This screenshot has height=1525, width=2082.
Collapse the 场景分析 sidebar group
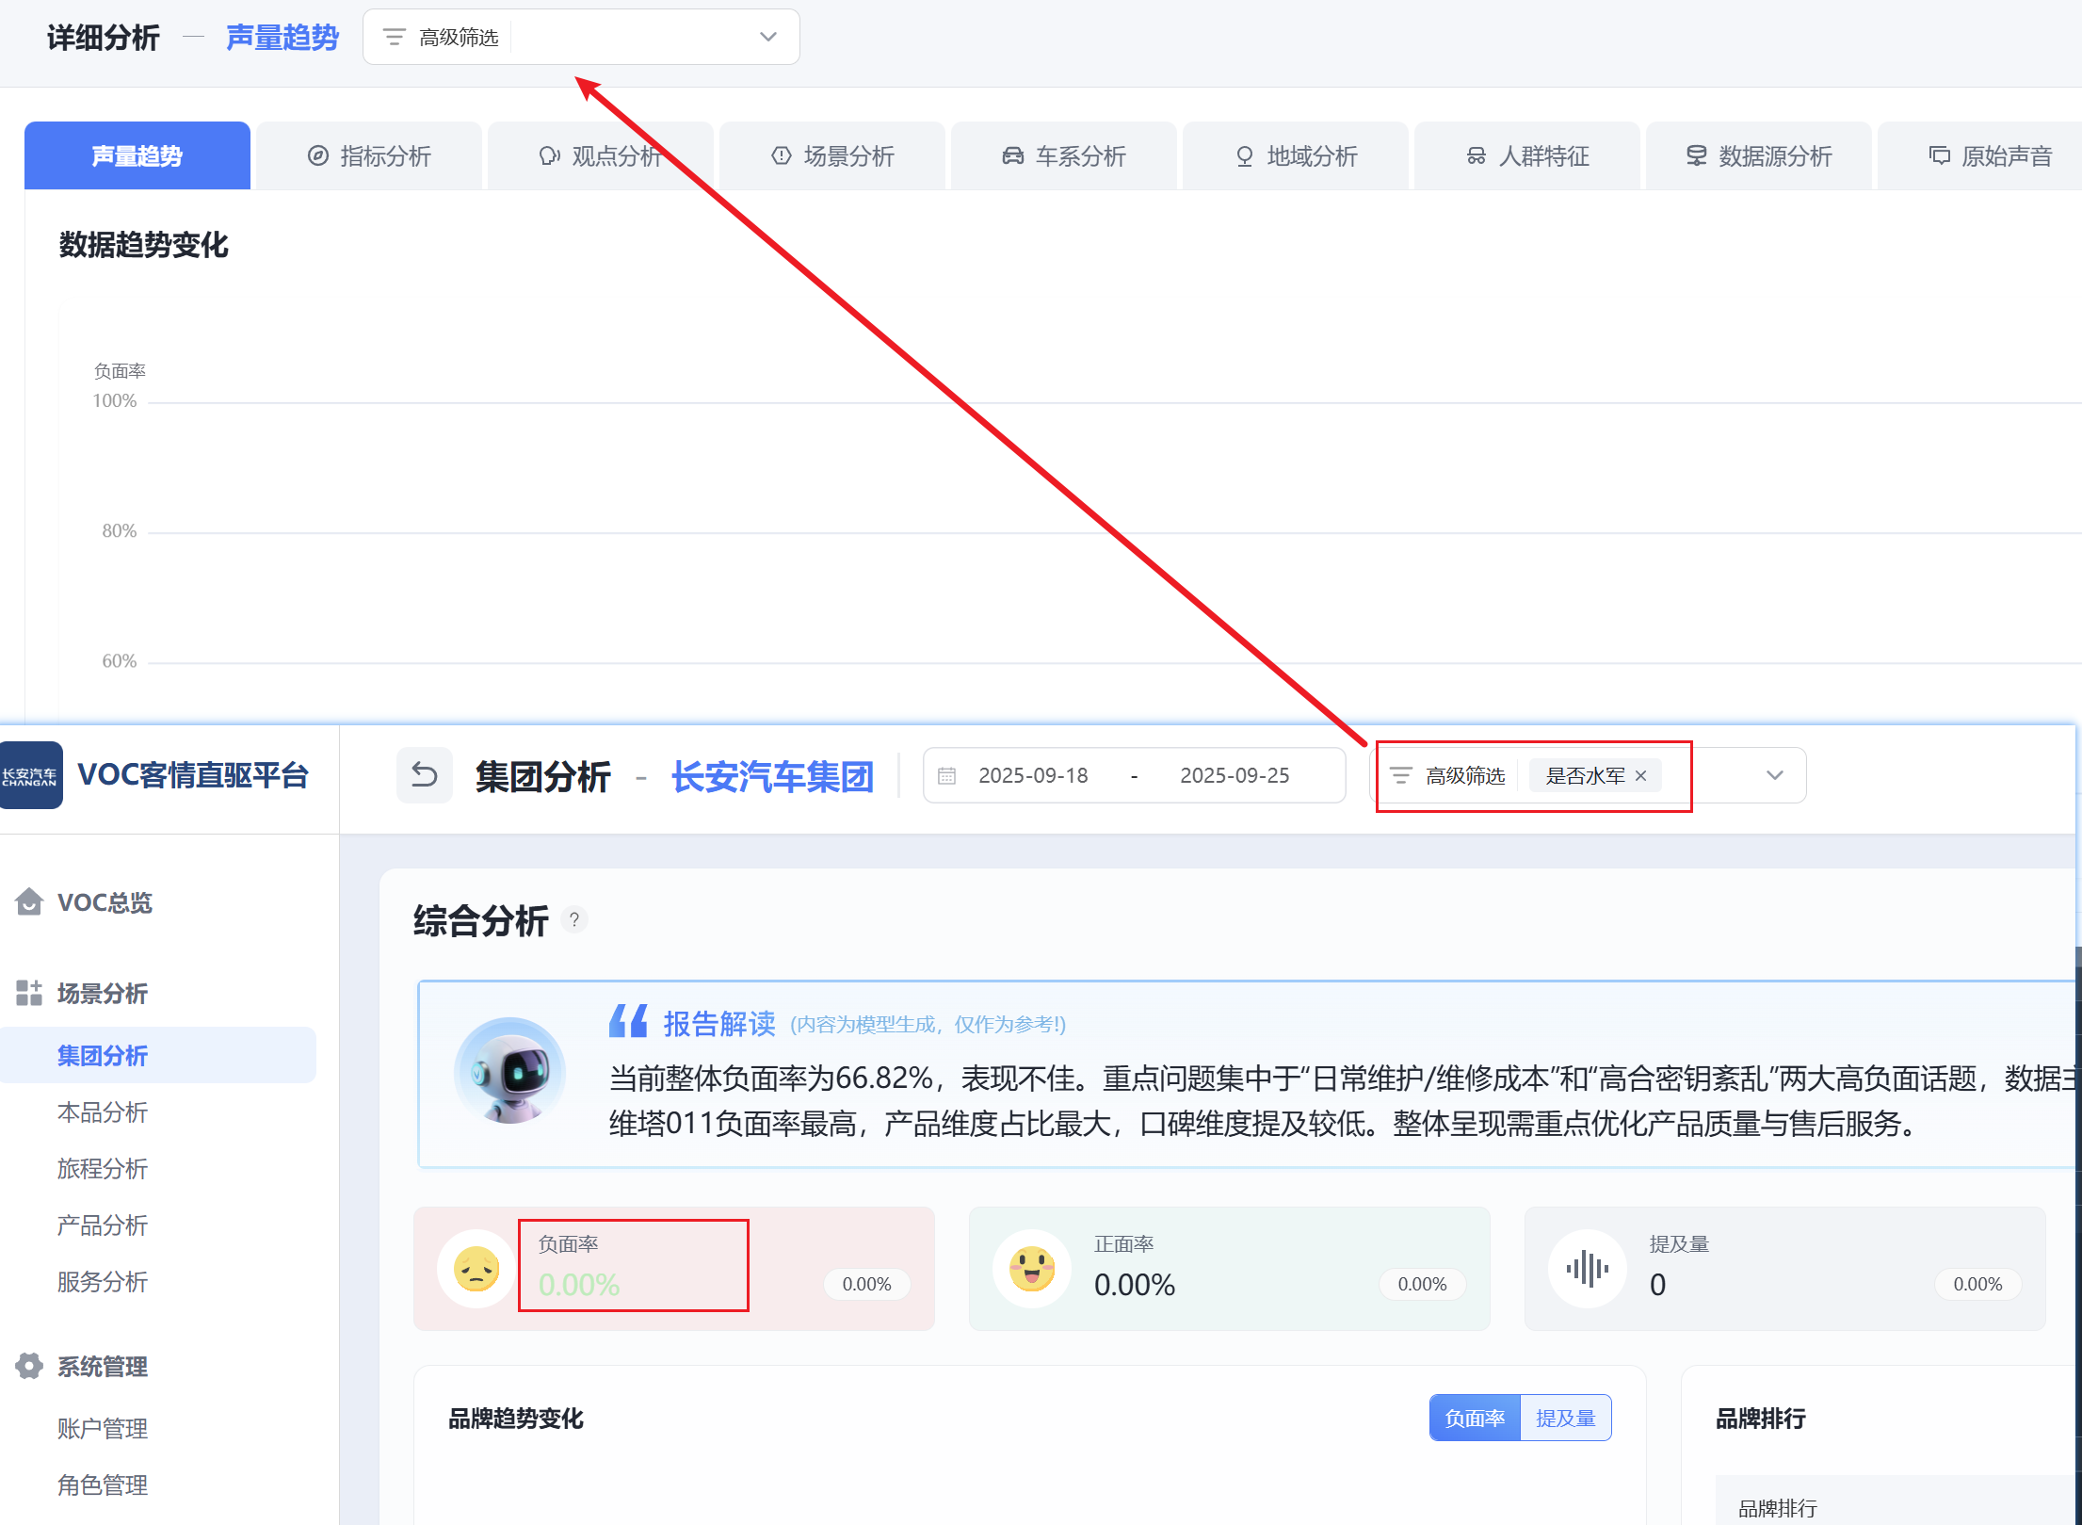(x=102, y=994)
